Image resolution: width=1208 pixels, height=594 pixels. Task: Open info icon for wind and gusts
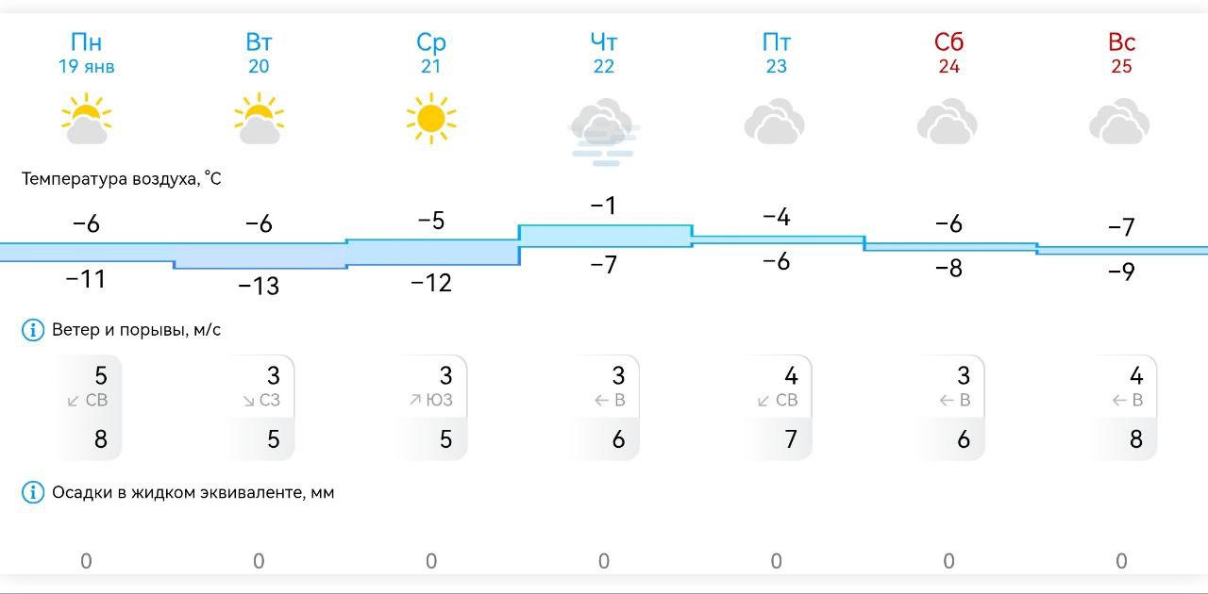click(x=33, y=330)
